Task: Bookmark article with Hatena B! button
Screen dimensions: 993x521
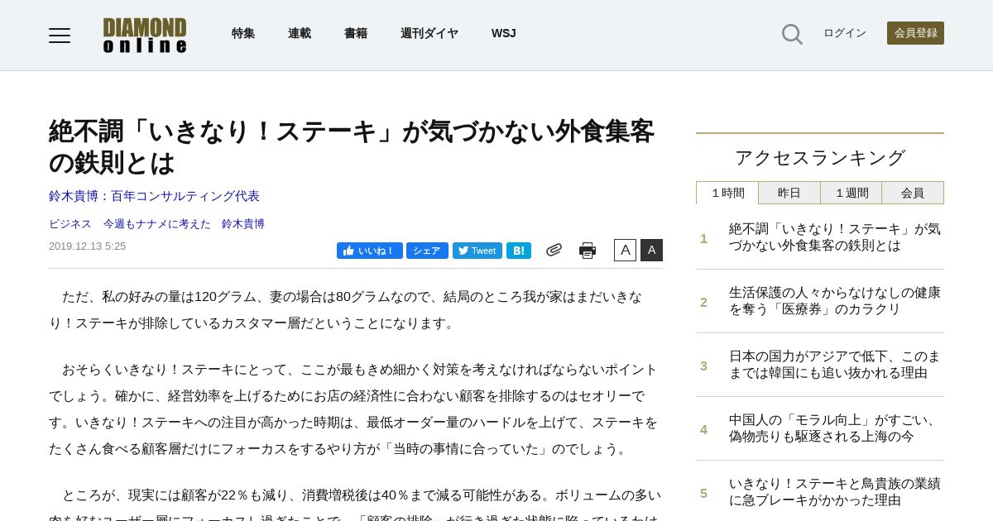Action: pyautogui.click(x=519, y=251)
